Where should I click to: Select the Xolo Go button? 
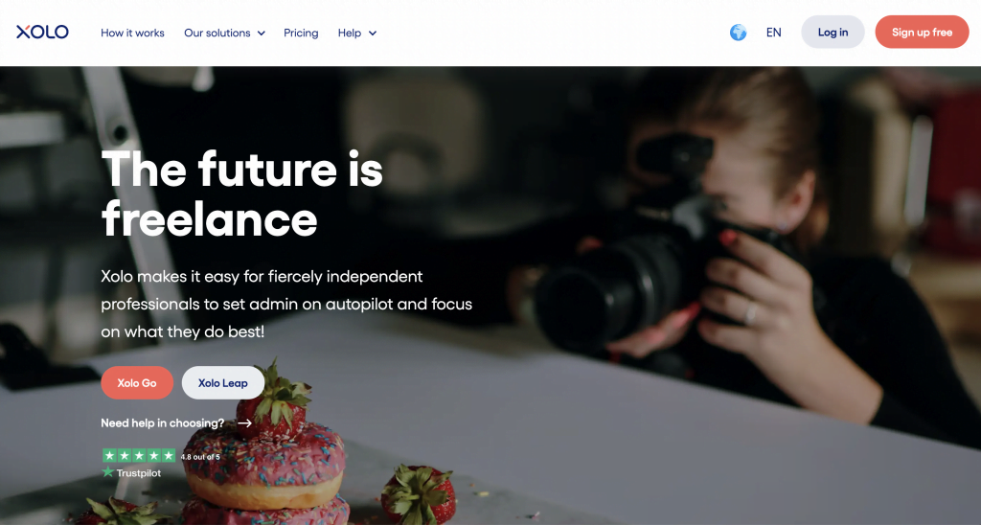(x=137, y=383)
